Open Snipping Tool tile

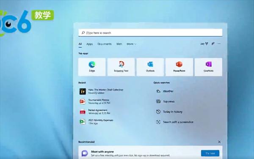(121, 67)
